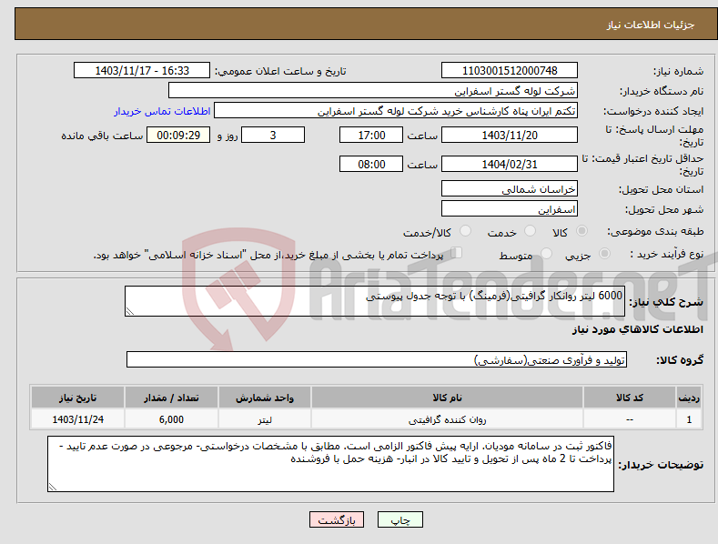Click the label توضیحات خریدار
The width and height of the screenshot is (718, 544).
coord(661,465)
